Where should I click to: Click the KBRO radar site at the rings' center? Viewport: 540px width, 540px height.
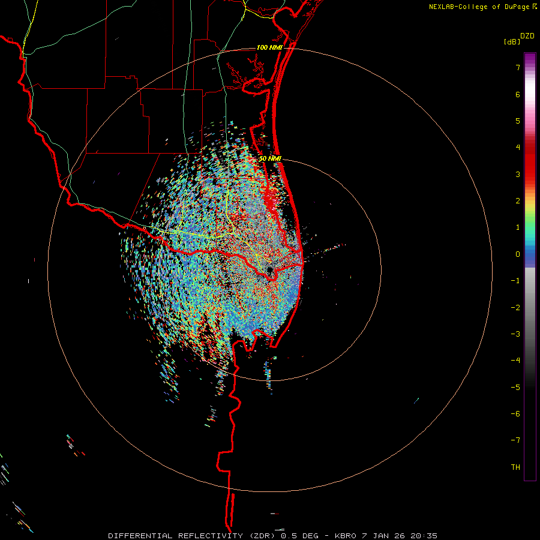pyautogui.click(x=269, y=270)
